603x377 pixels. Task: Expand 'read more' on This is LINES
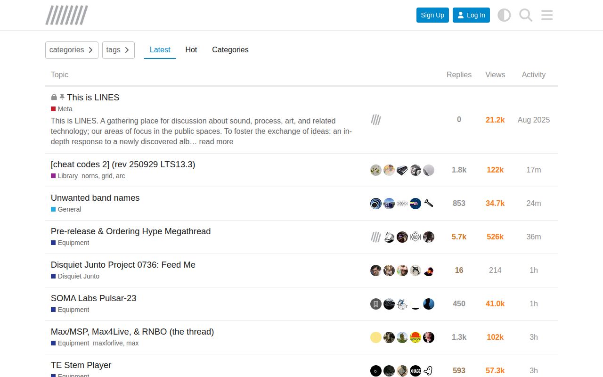[216, 142]
